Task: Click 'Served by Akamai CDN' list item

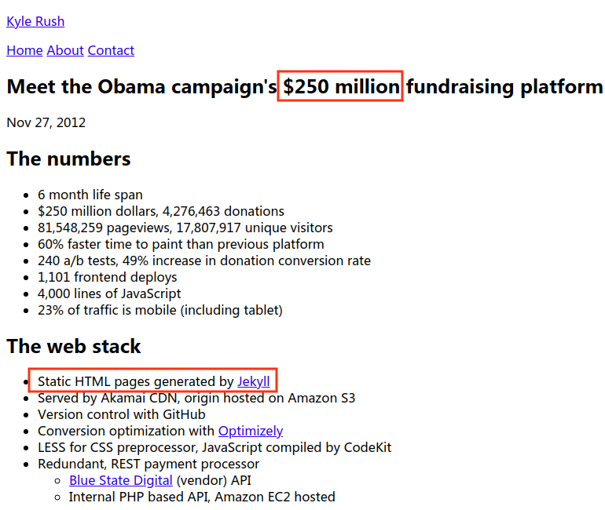Action: coord(196,398)
